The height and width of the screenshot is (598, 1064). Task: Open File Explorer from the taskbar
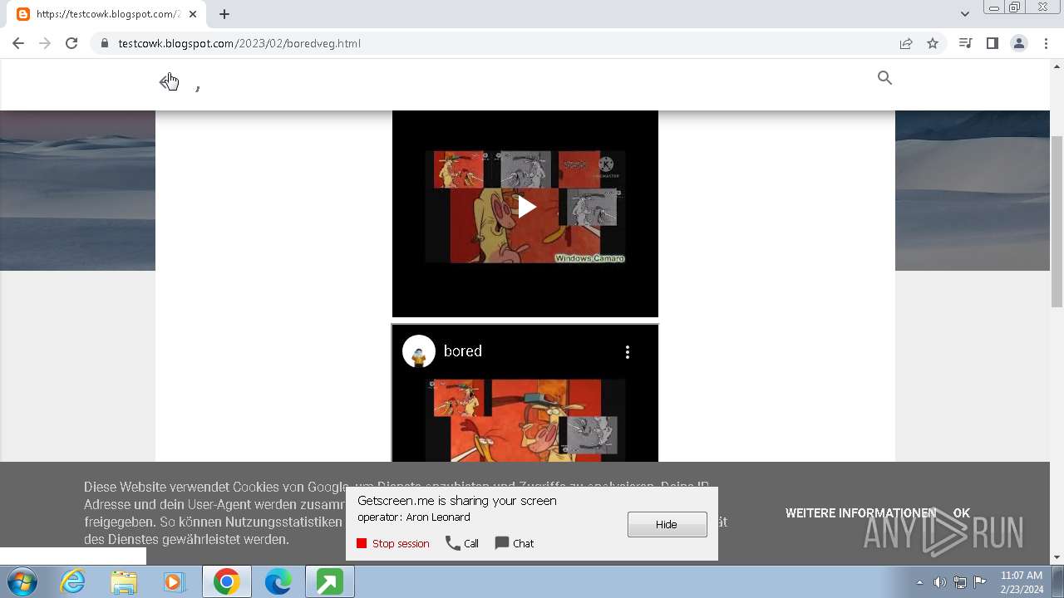tap(123, 582)
